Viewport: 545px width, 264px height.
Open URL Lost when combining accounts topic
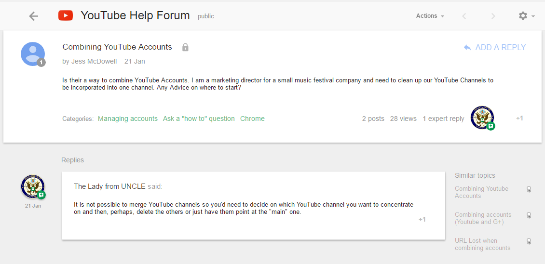(482, 244)
